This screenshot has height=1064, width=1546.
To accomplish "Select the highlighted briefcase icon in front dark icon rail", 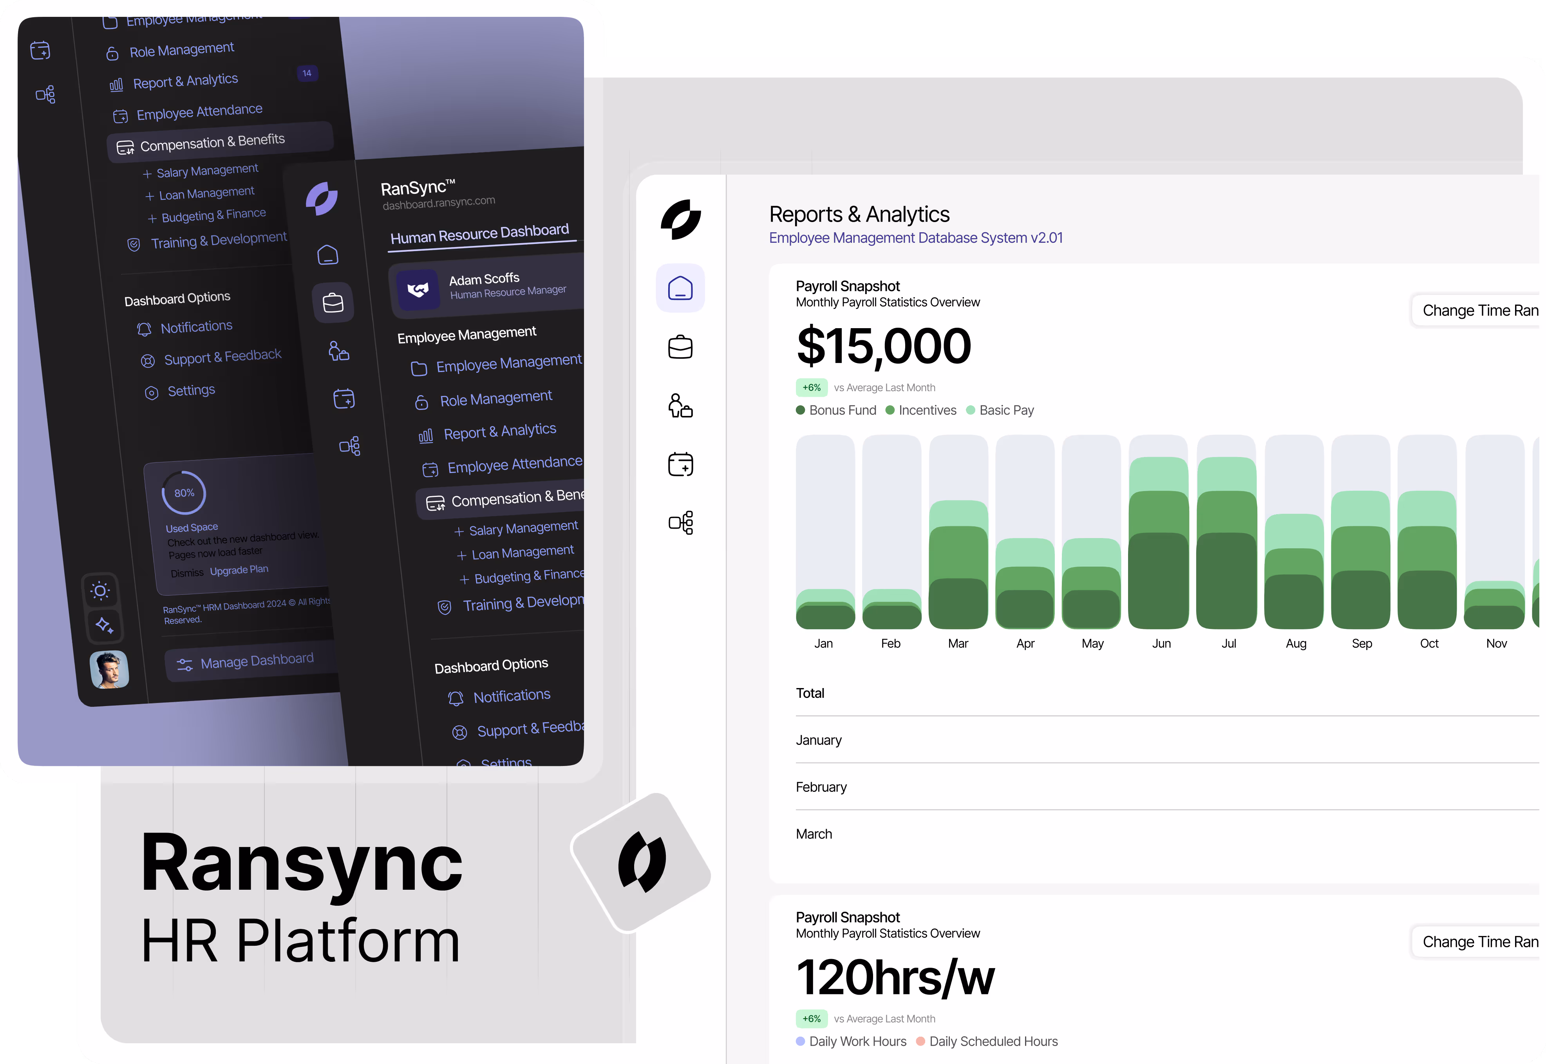I will pos(333,303).
